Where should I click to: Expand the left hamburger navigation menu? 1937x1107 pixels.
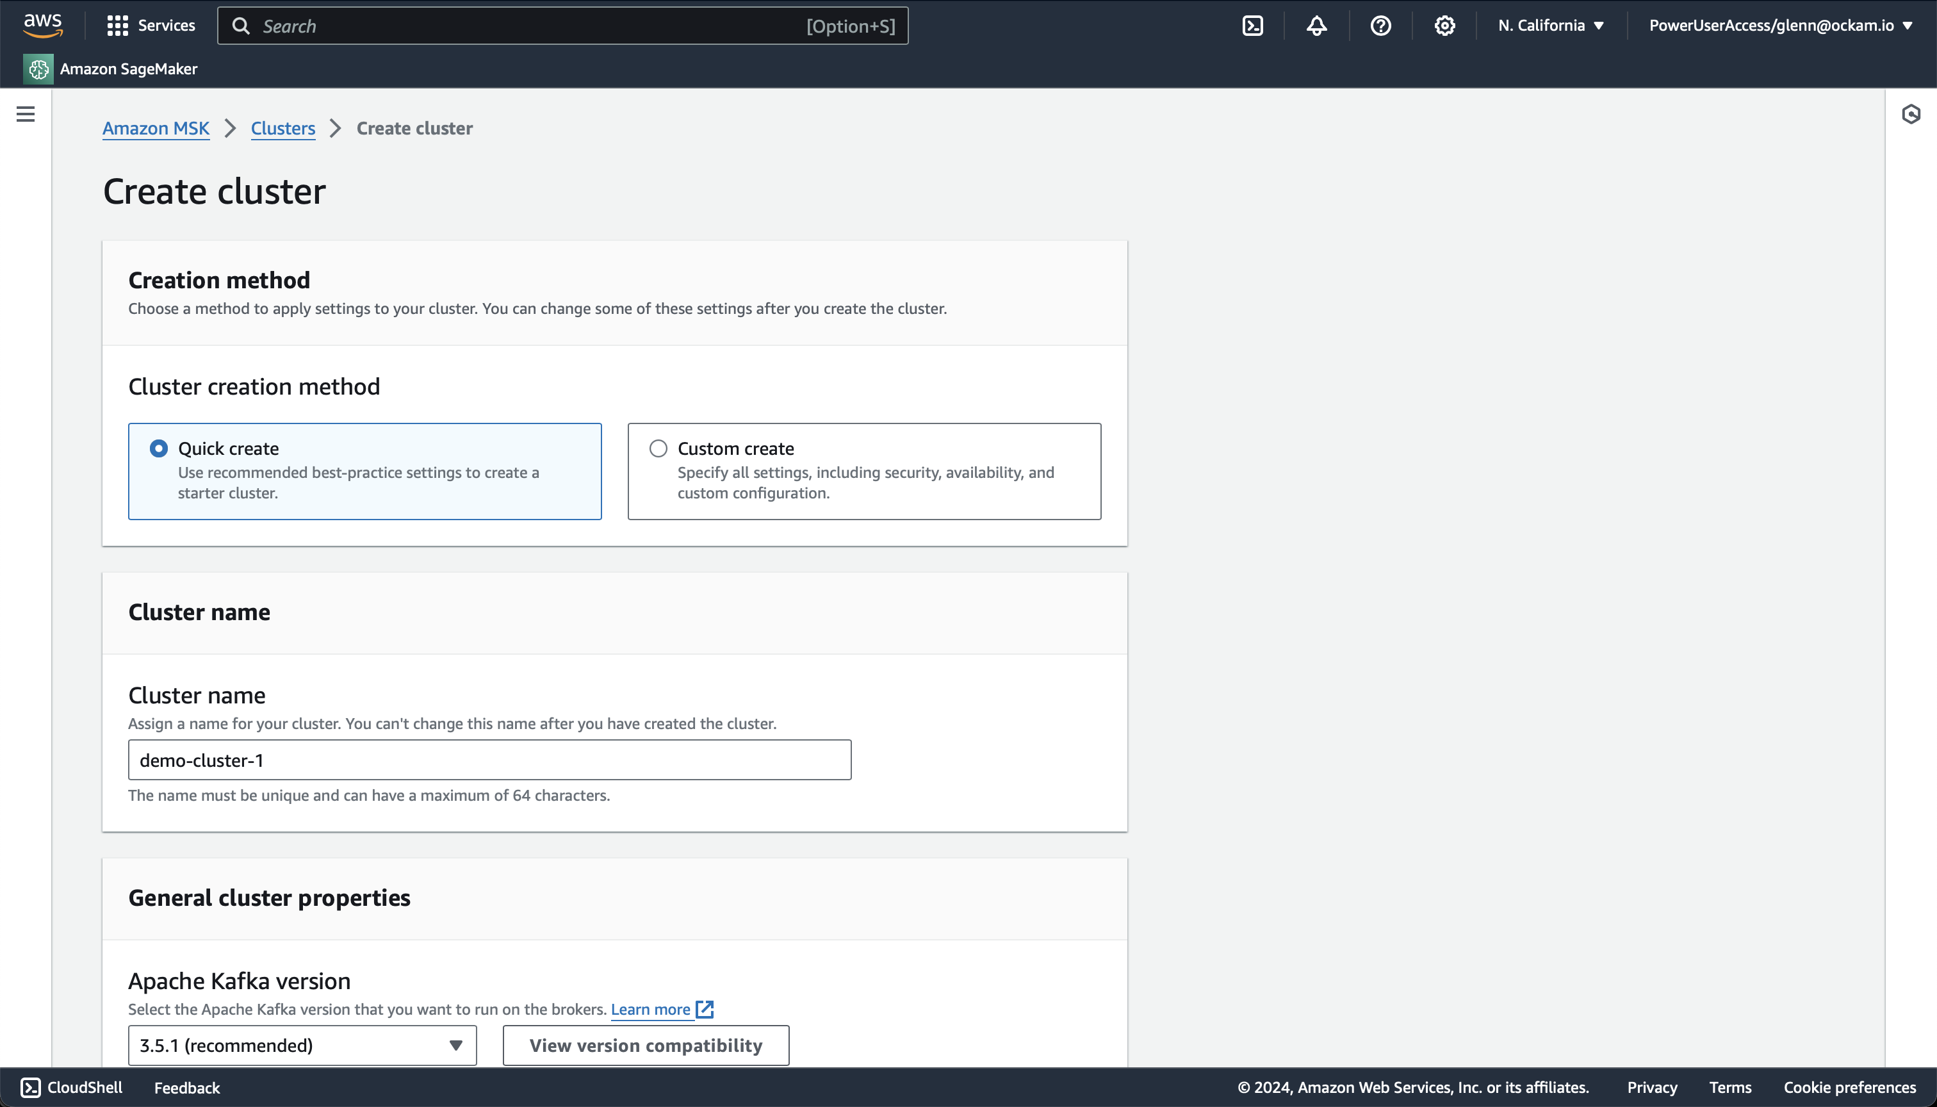pos(26,114)
